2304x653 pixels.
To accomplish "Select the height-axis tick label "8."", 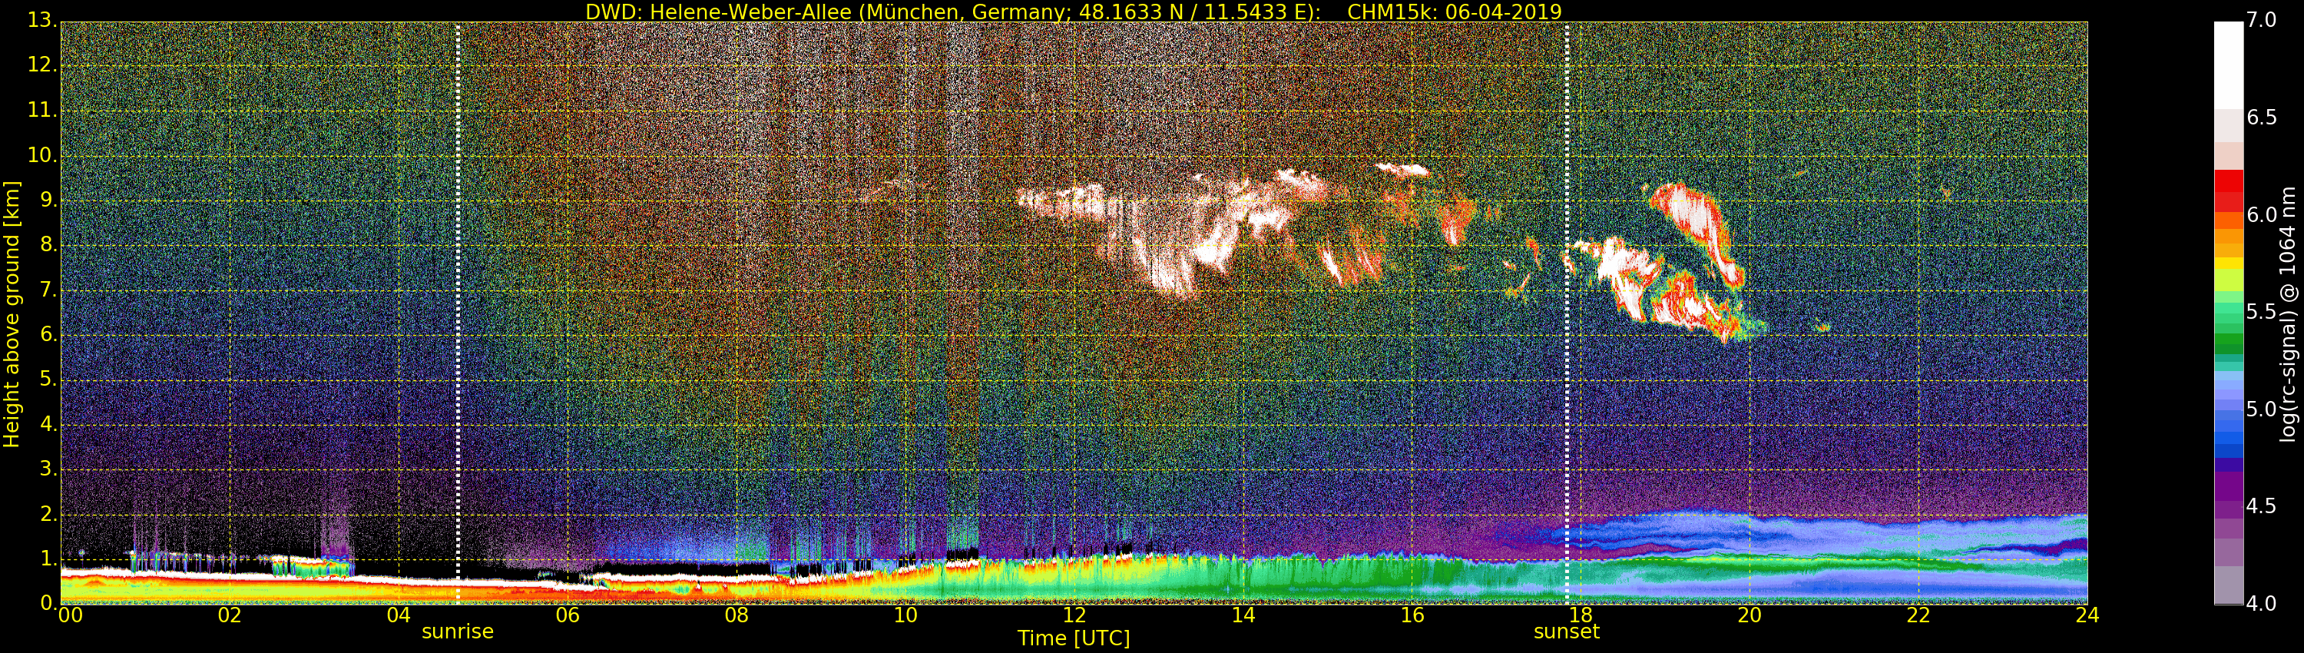I will pos(48,245).
